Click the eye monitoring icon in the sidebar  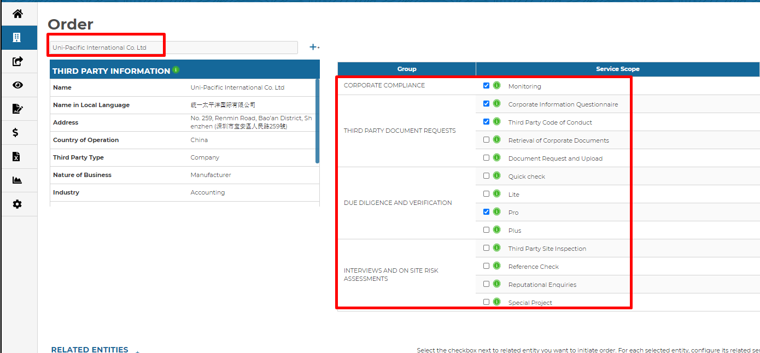[17, 85]
